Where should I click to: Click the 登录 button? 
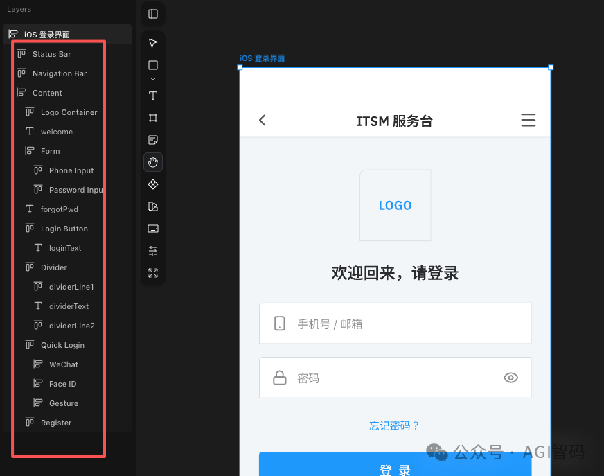pos(395,468)
